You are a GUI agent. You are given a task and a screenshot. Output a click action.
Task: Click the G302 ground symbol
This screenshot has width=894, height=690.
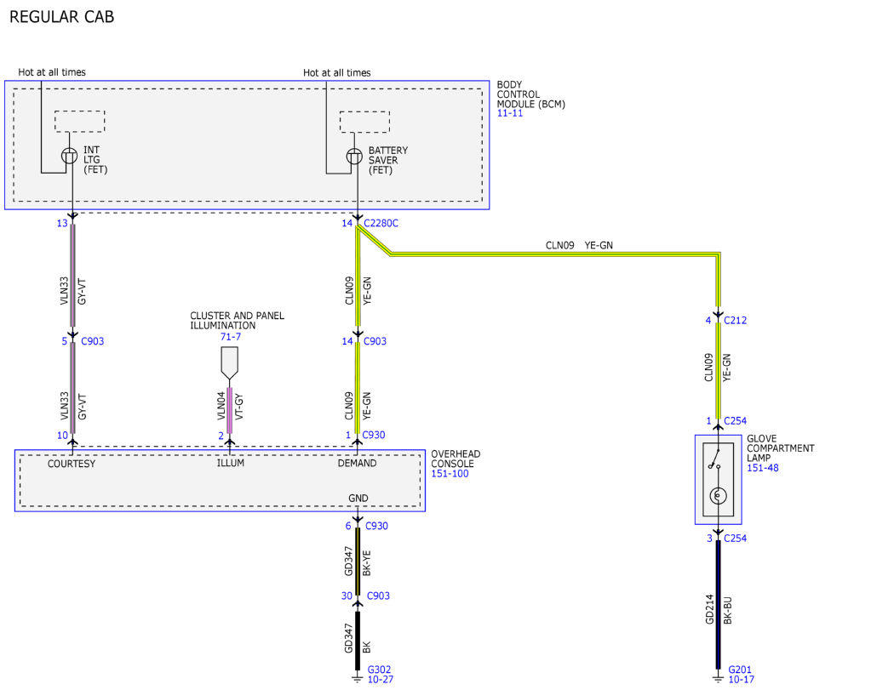click(x=358, y=677)
